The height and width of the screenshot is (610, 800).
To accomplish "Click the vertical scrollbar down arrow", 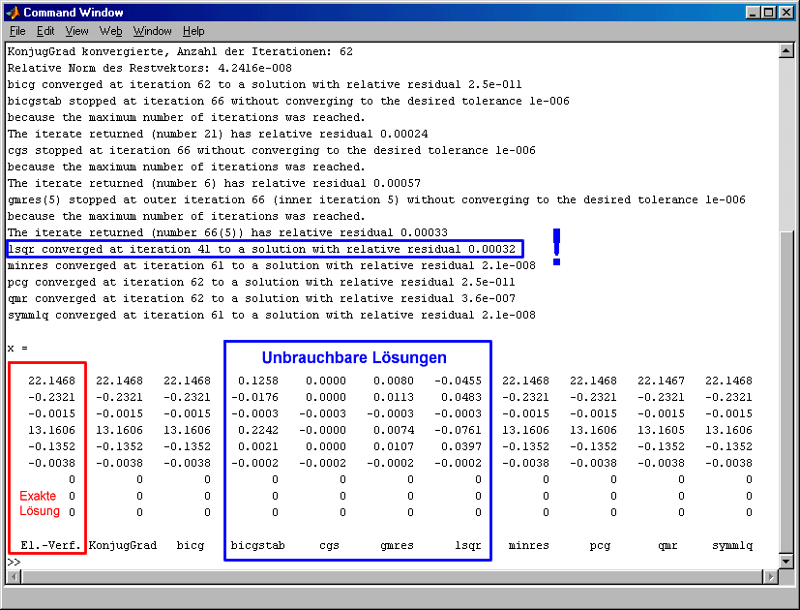I will click(x=785, y=561).
